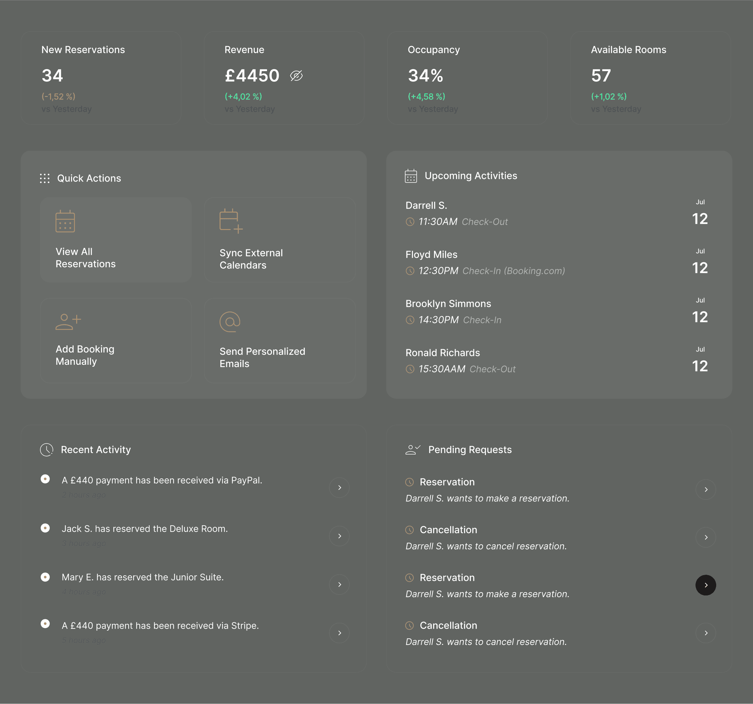Expand the Mary E. Junior Suite entry arrow
This screenshot has width=753, height=704.
click(x=339, y=585)
